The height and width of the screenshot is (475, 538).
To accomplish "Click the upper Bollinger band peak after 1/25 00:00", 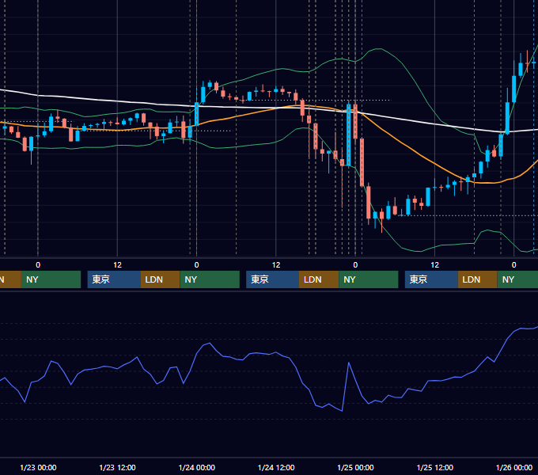I will [x=377, y=49].
